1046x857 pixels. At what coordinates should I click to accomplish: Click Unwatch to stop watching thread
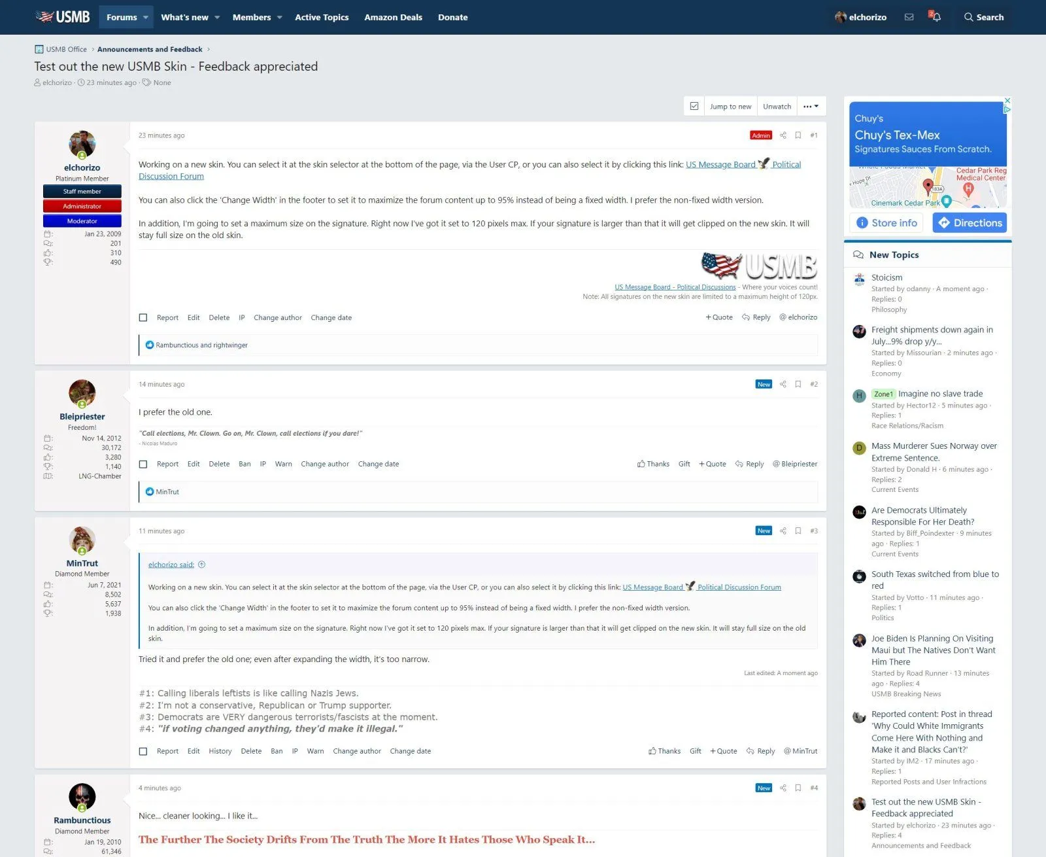[777, 107]
